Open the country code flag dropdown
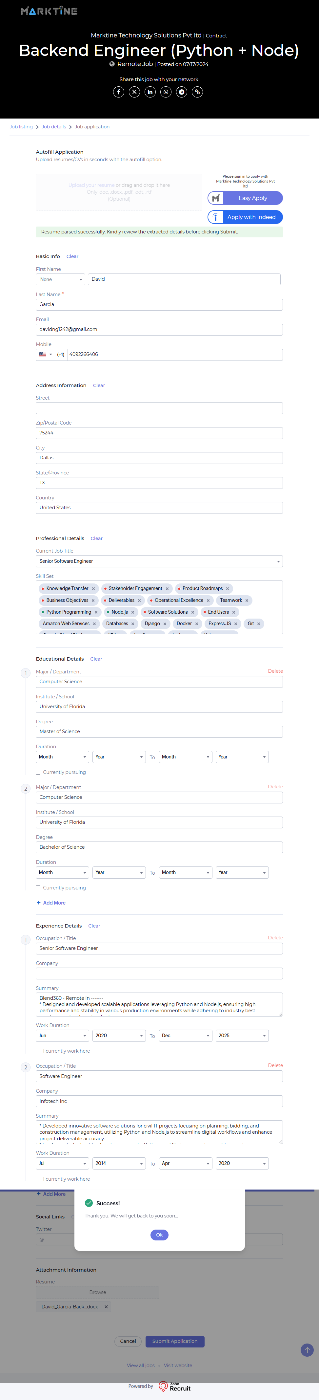 (x=45, y=355)
